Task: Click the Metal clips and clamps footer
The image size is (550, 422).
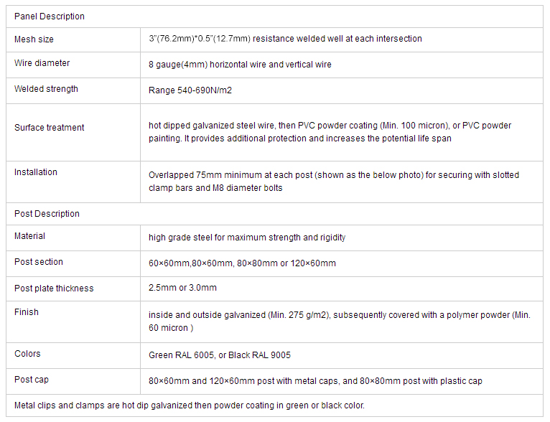Action: click(x=190, y=405)
